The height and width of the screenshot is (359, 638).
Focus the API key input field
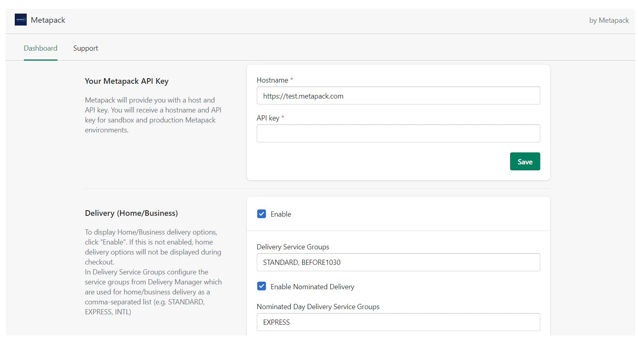[398, 134]
